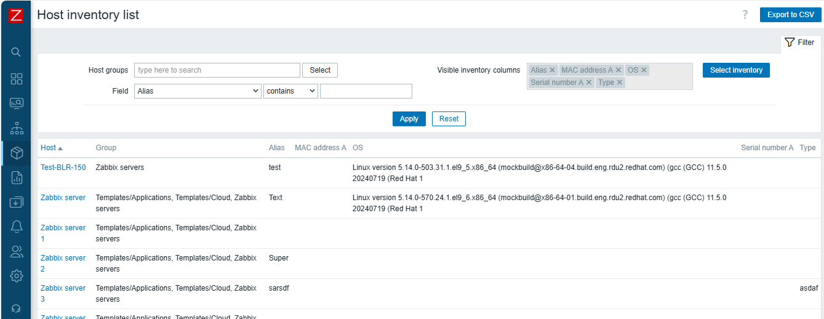This screenshot has width=824, height=319.
Task: Open the Alerts bell icon
Action: click(17, 227)
